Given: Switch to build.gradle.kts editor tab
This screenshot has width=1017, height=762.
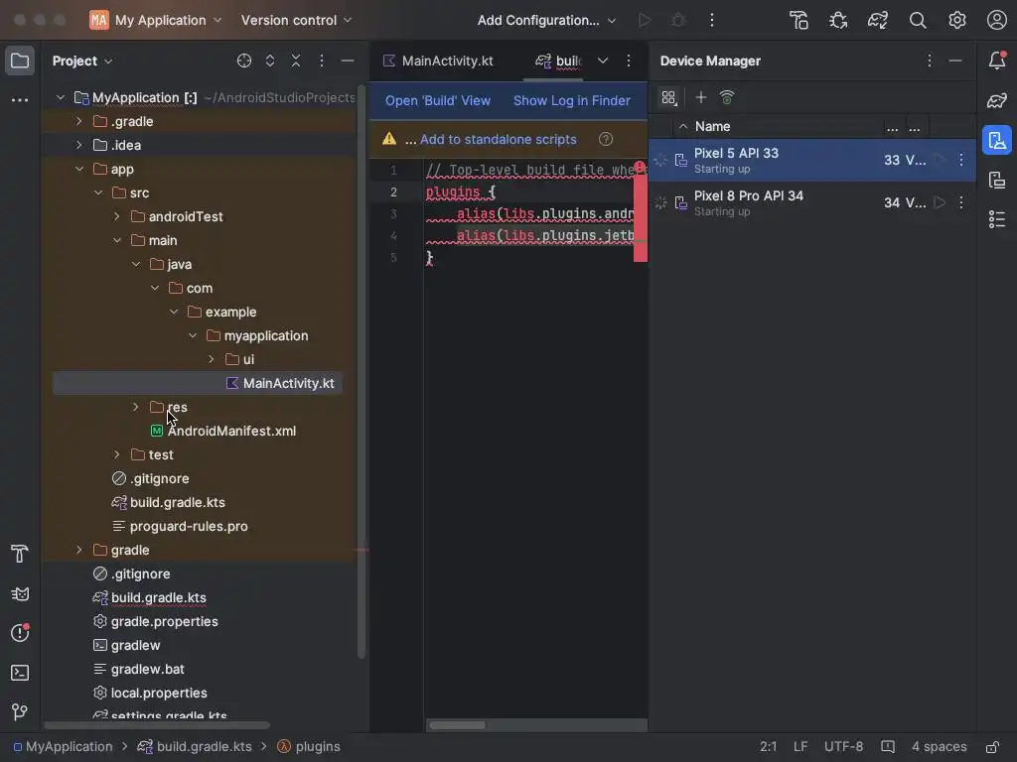Looking at the screenshot, I should pos(558,61).
